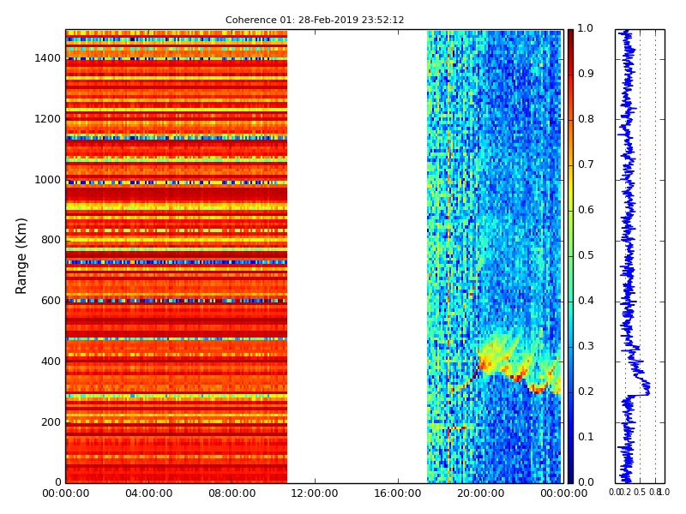Click the colorbar 0.8 label

586,119
